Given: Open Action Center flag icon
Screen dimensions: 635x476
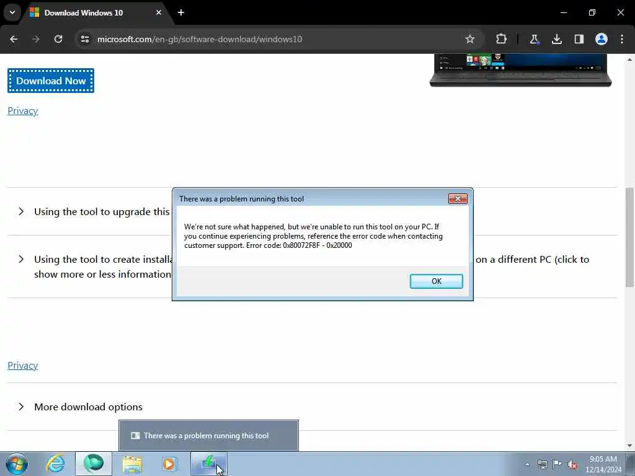Looking at the screenshot, I should 557,464.
